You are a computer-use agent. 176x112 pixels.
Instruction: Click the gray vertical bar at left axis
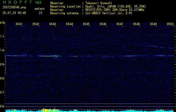[6, 65]
